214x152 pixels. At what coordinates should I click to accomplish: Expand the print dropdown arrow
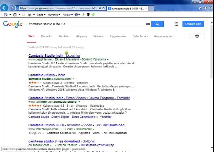[34, 15]
